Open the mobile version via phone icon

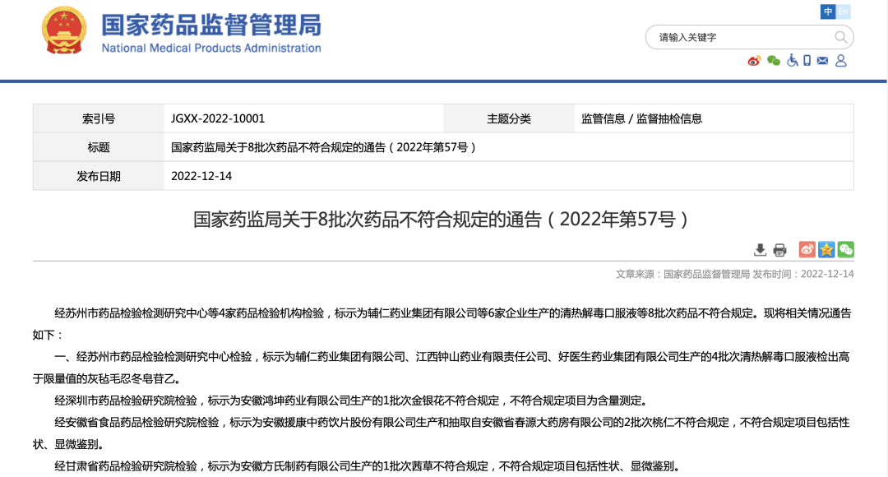click(807, 61)
